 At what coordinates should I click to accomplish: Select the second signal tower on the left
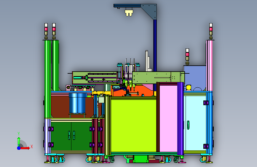click(x=54, y=31)
